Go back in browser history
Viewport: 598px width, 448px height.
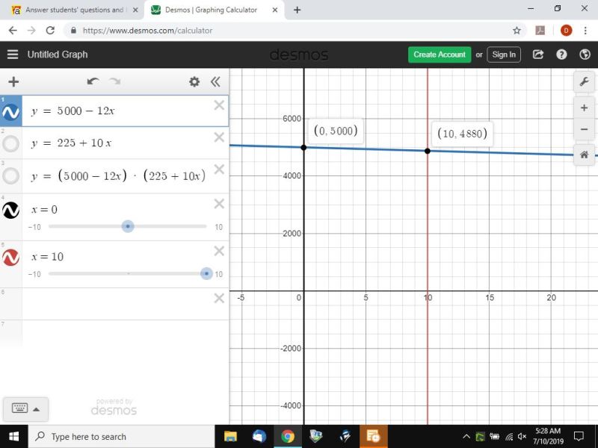coord(13,31)
